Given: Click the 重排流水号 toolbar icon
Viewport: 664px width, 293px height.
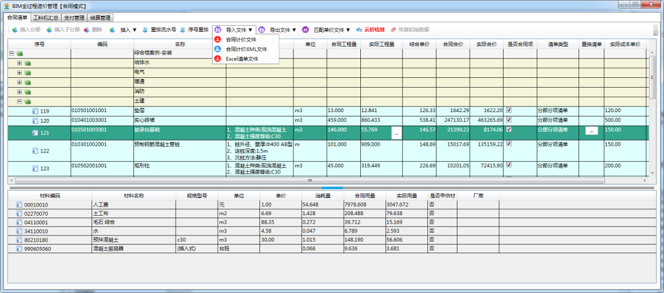Looking at the screenshot, I should (x=145, y=29).
